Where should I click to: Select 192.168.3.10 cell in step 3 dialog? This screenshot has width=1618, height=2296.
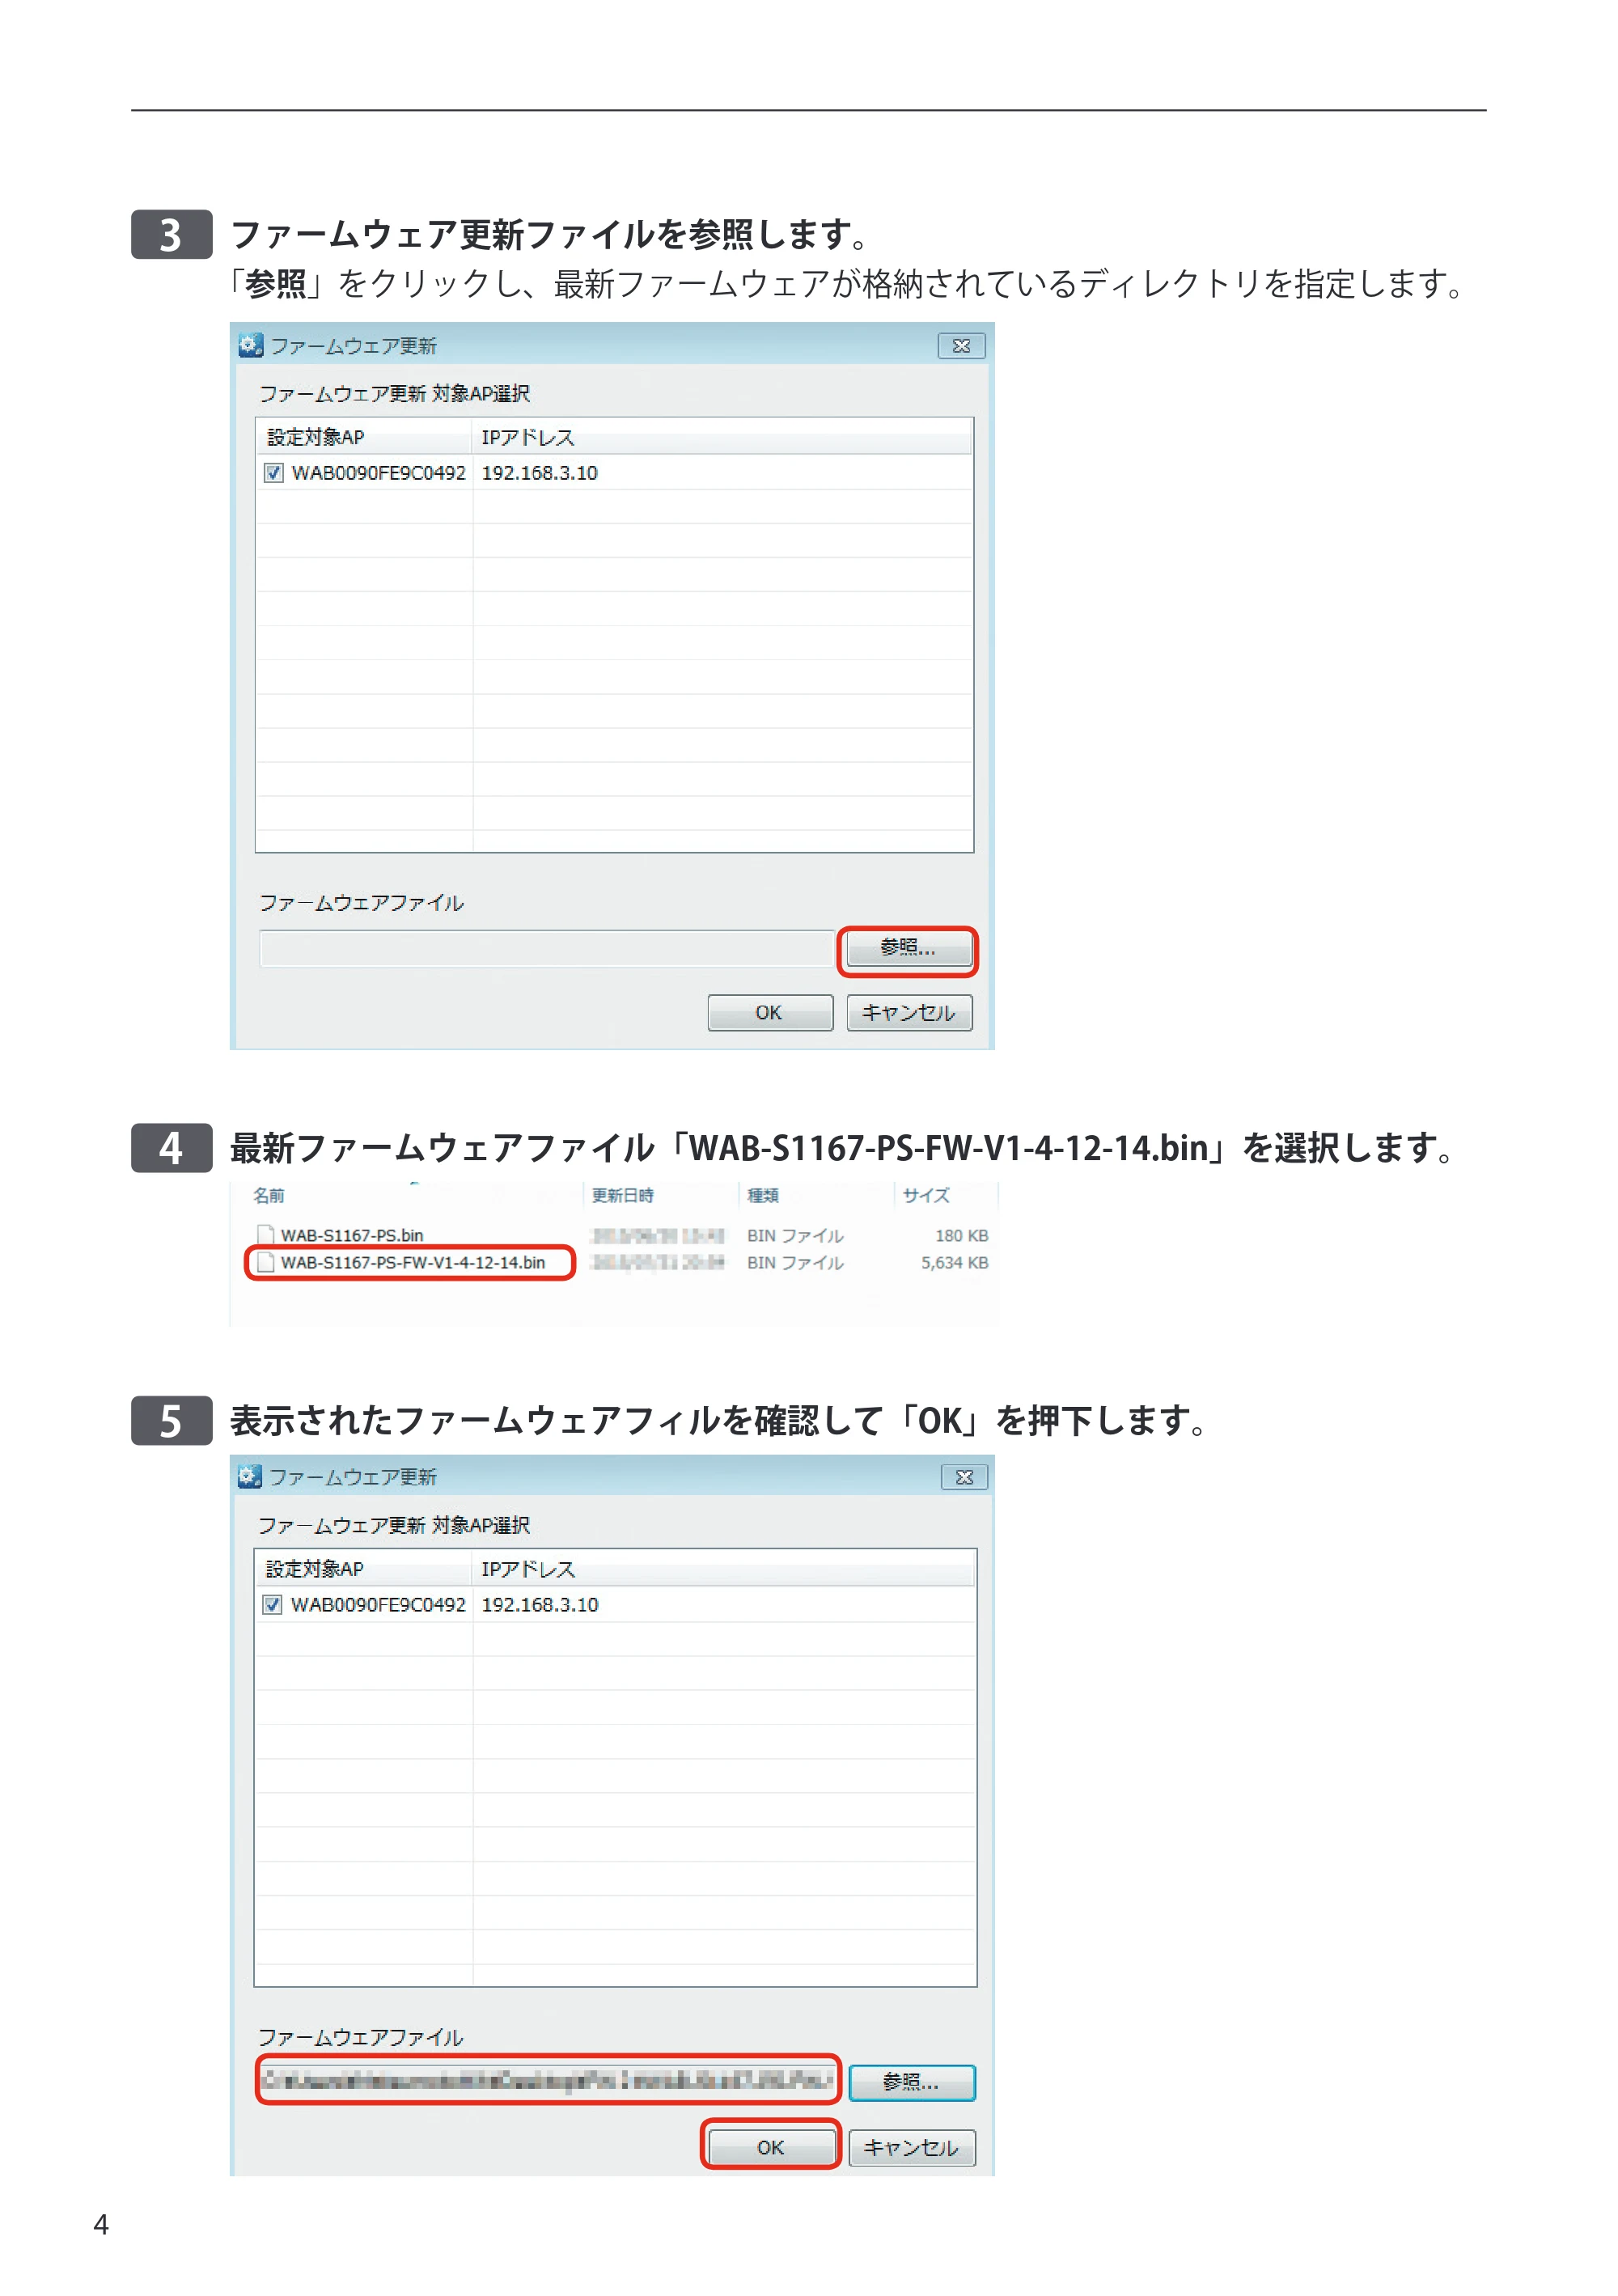539,473
